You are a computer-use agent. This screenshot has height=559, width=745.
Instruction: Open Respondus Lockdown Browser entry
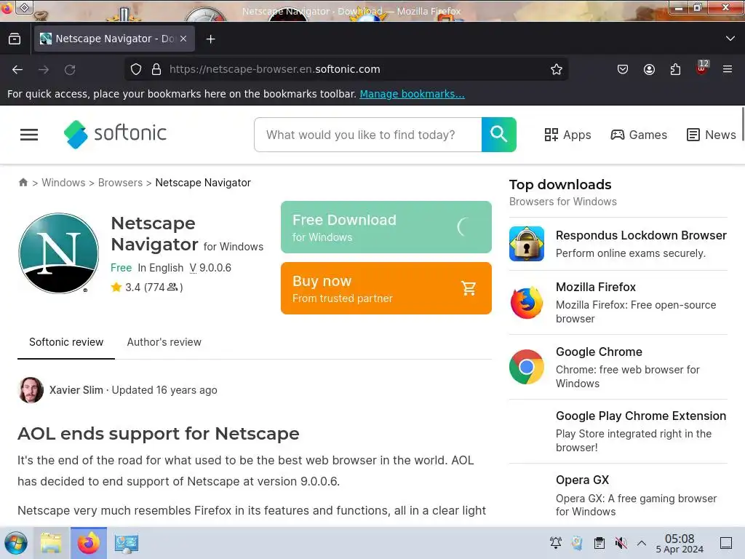pos(641,235)
